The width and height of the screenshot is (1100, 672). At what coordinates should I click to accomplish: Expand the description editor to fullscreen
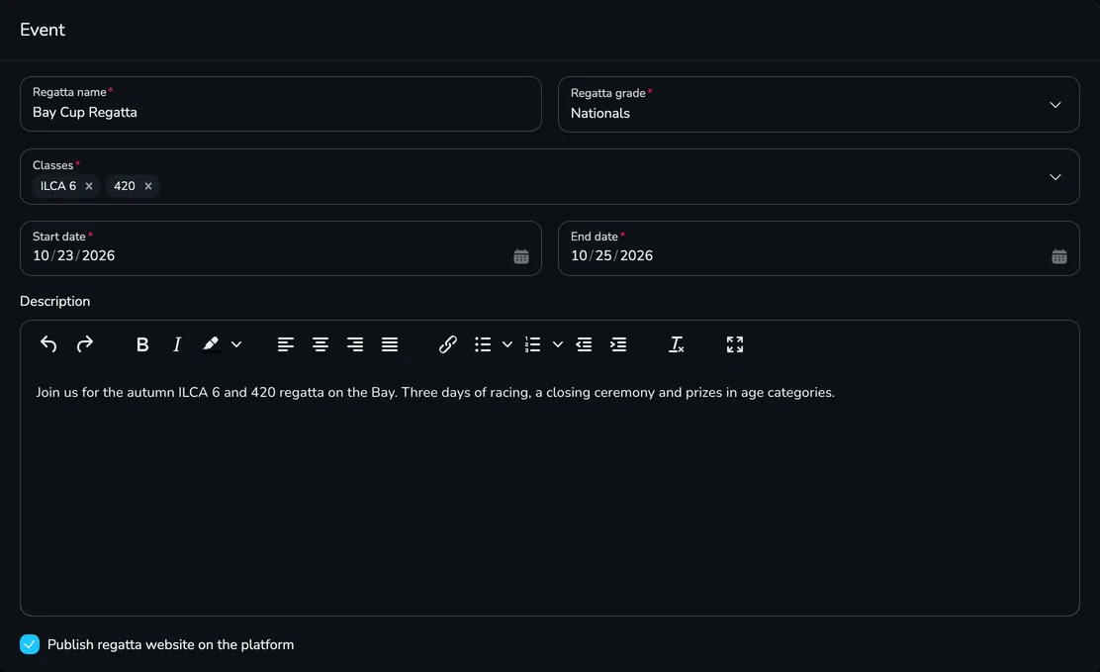pos(735,344)
